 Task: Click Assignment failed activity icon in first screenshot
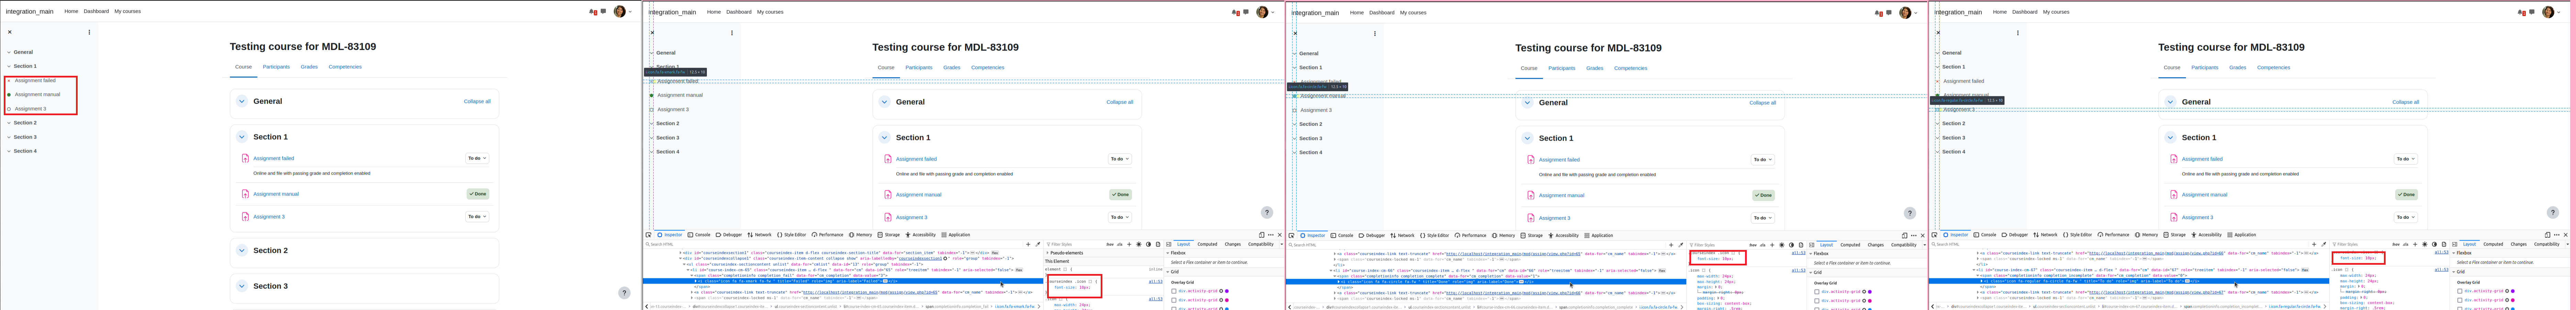[x=245, y=158]
